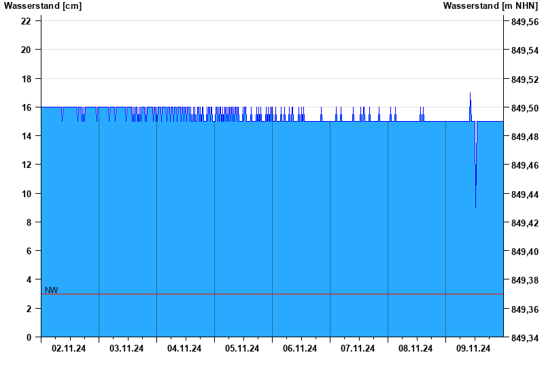Click right axis value 849,48
Viewport: 544px width, 374px height.
pyautogui.click(x=525, y=137)
